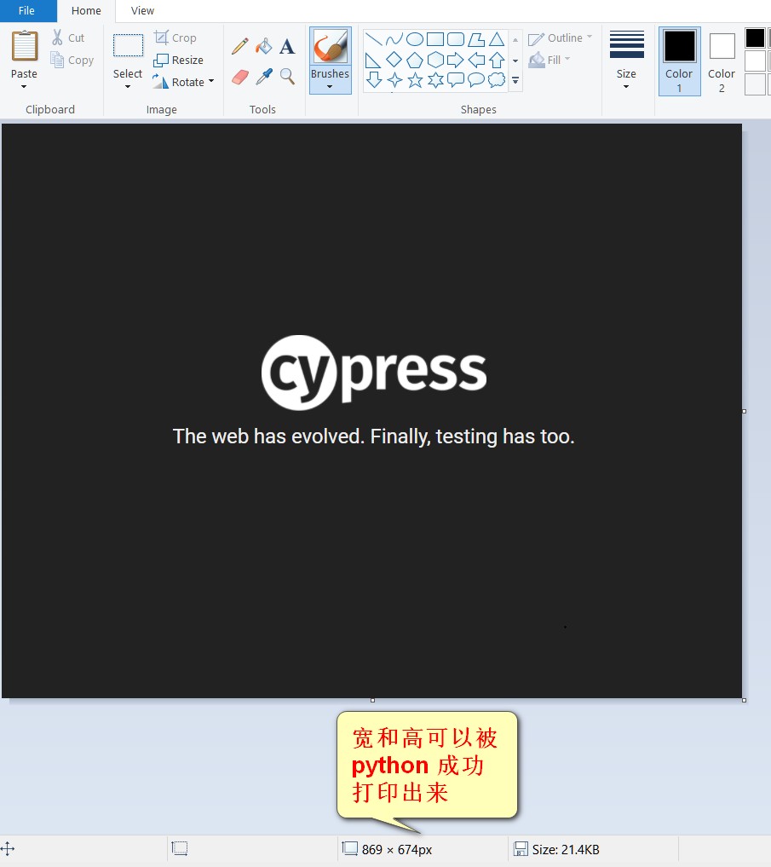Click the canvas right-edge resize handle

pos(745,412)
